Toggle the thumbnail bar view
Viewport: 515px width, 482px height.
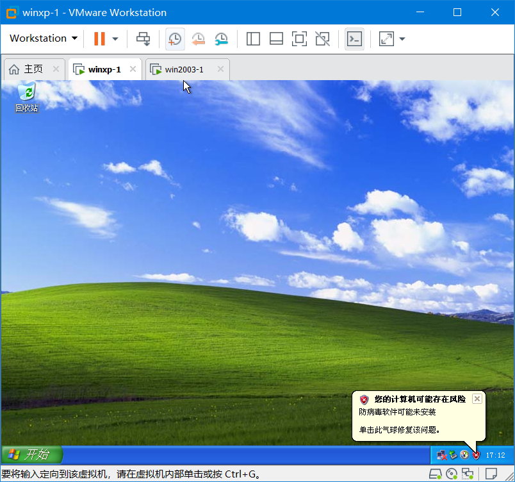[x=276, y=38]
